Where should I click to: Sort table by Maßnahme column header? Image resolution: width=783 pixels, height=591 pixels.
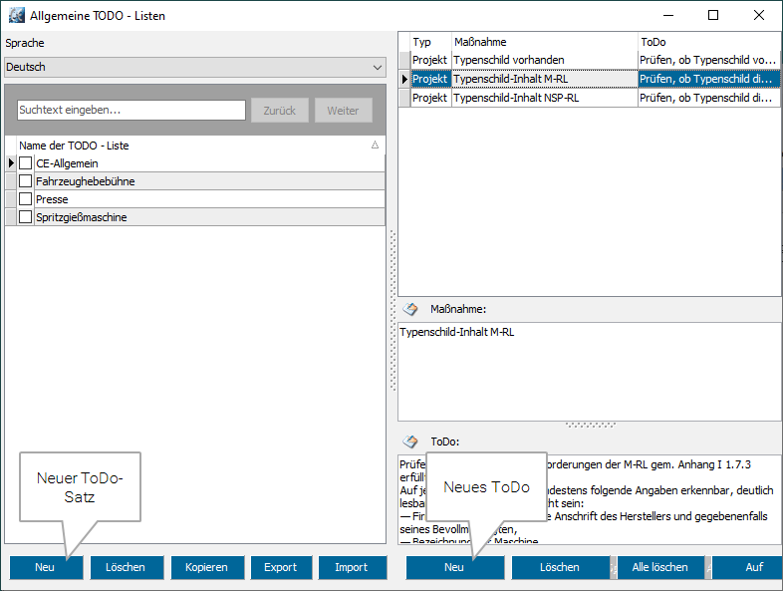pyautogui.click(x=543, y=42)
